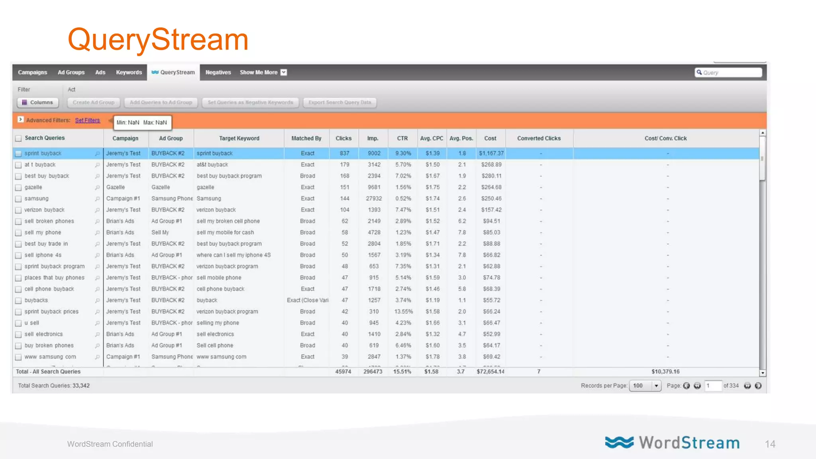Click Create Ad Group button

(94, 102)
